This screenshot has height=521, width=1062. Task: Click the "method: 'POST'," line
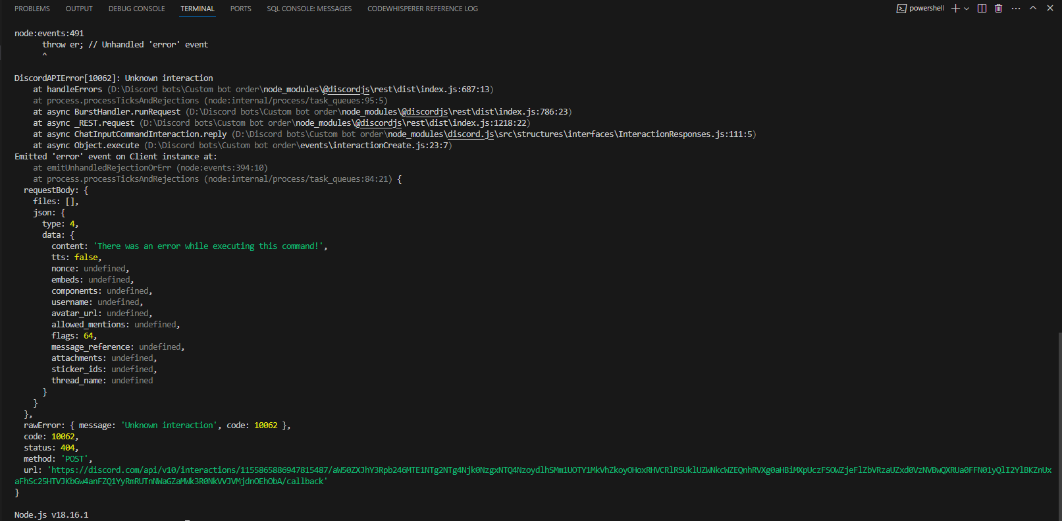coord(59,459)
